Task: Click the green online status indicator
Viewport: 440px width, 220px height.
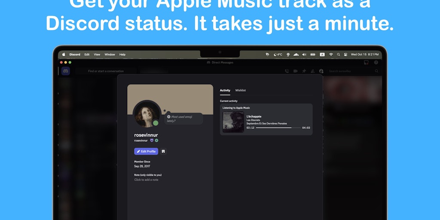Action: point(156,123)
